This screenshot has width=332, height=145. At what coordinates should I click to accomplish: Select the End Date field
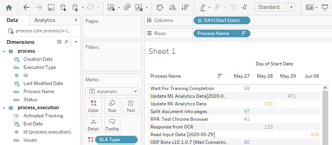(x=33, y=124)
